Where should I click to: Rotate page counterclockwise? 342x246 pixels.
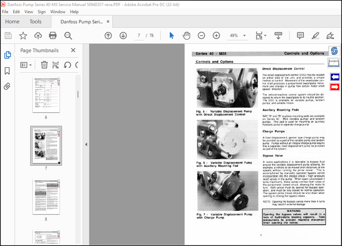pyautogui.click(x=67, y=65)
